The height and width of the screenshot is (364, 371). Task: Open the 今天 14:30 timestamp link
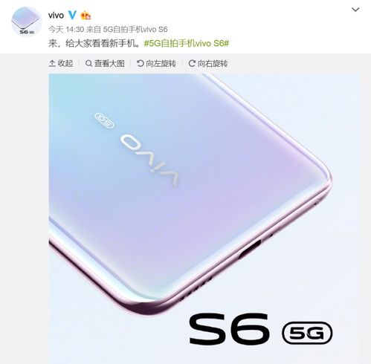pyautogui.click(x=66, y=30)
